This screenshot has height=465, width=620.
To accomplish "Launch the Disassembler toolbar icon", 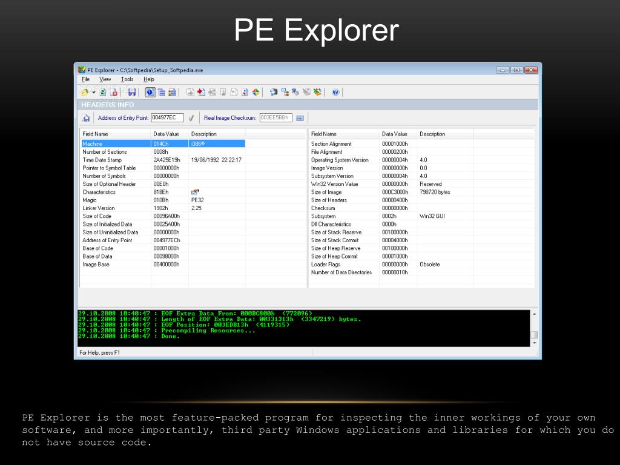I will (x=274, y=92).
